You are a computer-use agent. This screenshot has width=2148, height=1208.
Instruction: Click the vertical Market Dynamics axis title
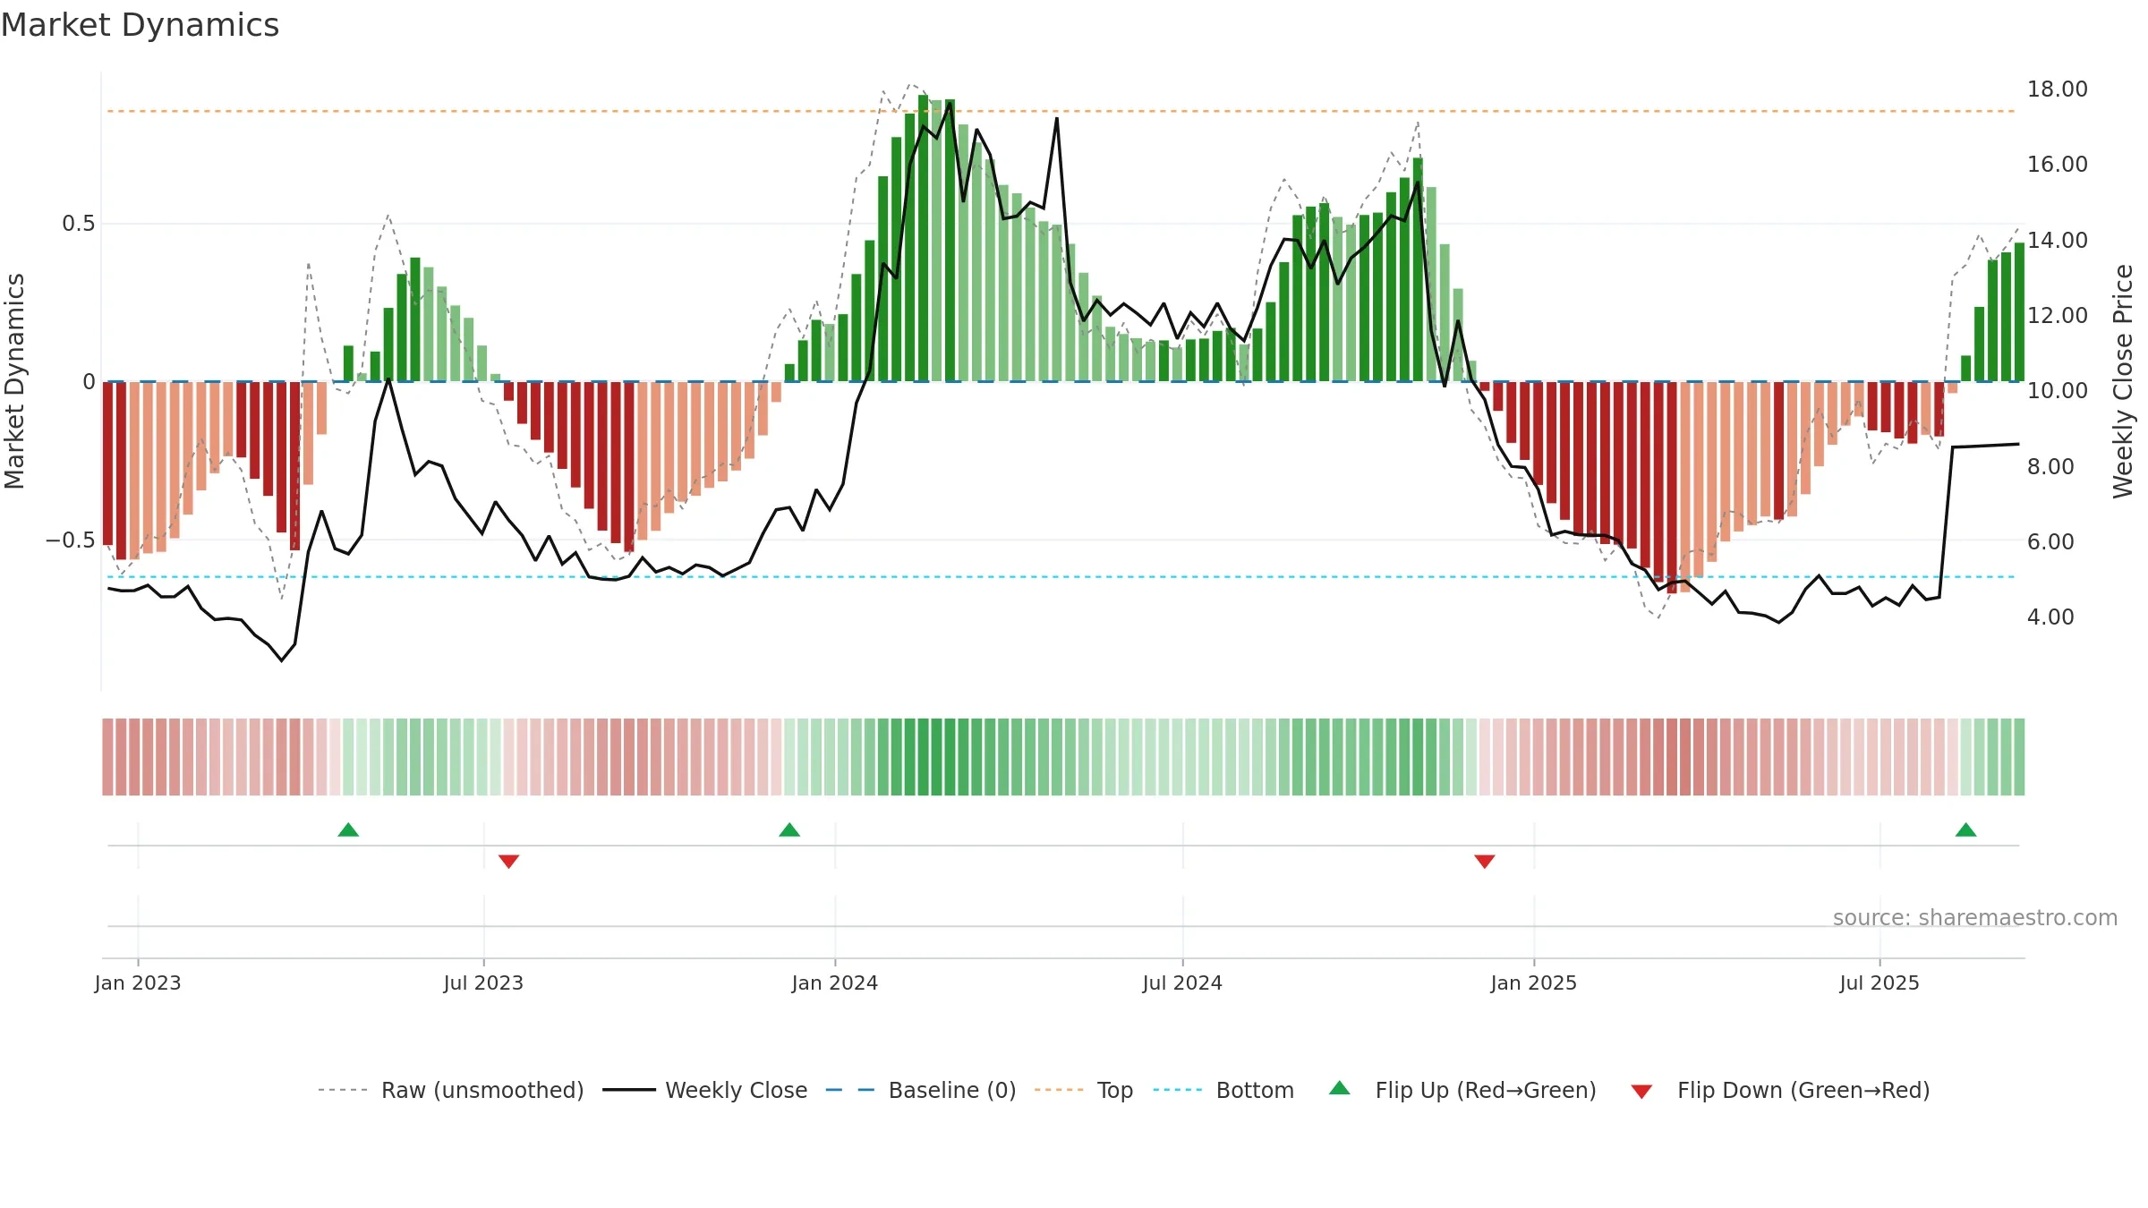click(x=14, y=381)
